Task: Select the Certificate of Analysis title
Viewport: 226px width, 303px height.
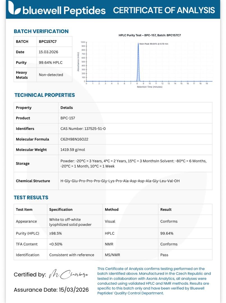Action: click(x=164, y=10)
